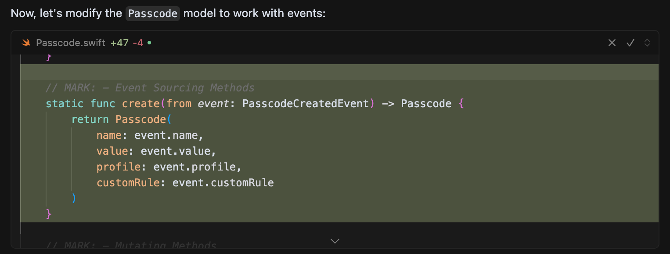The height and width of the screenshot is (254, 670).
Task: Click the -4 deletions count
Action: tap(138, 43)
